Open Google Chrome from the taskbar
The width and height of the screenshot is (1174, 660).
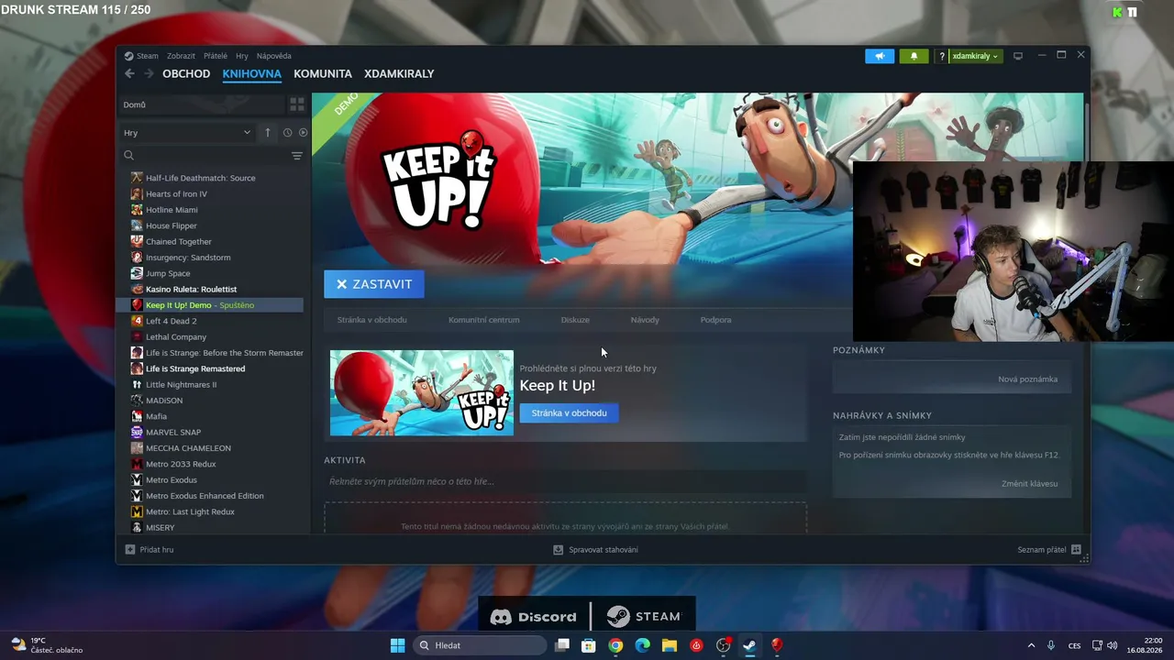pyautogui.click(x=615, y=645)
